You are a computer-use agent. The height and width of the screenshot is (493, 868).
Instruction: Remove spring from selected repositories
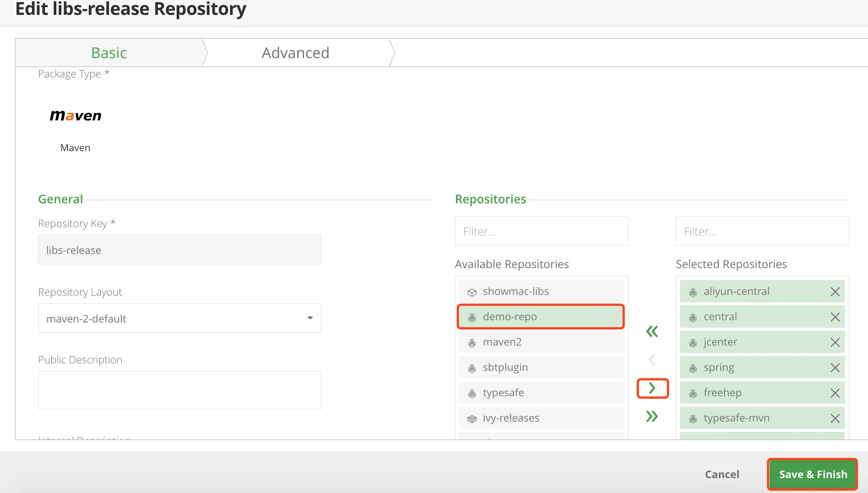(835, 368)
